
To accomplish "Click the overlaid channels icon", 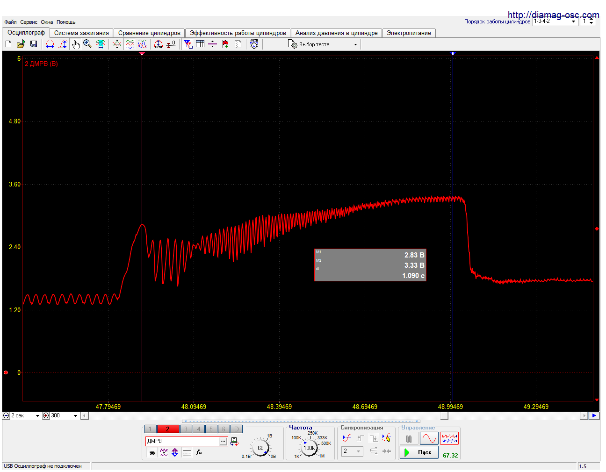I will pyautogui.click(x=117, y=44).
